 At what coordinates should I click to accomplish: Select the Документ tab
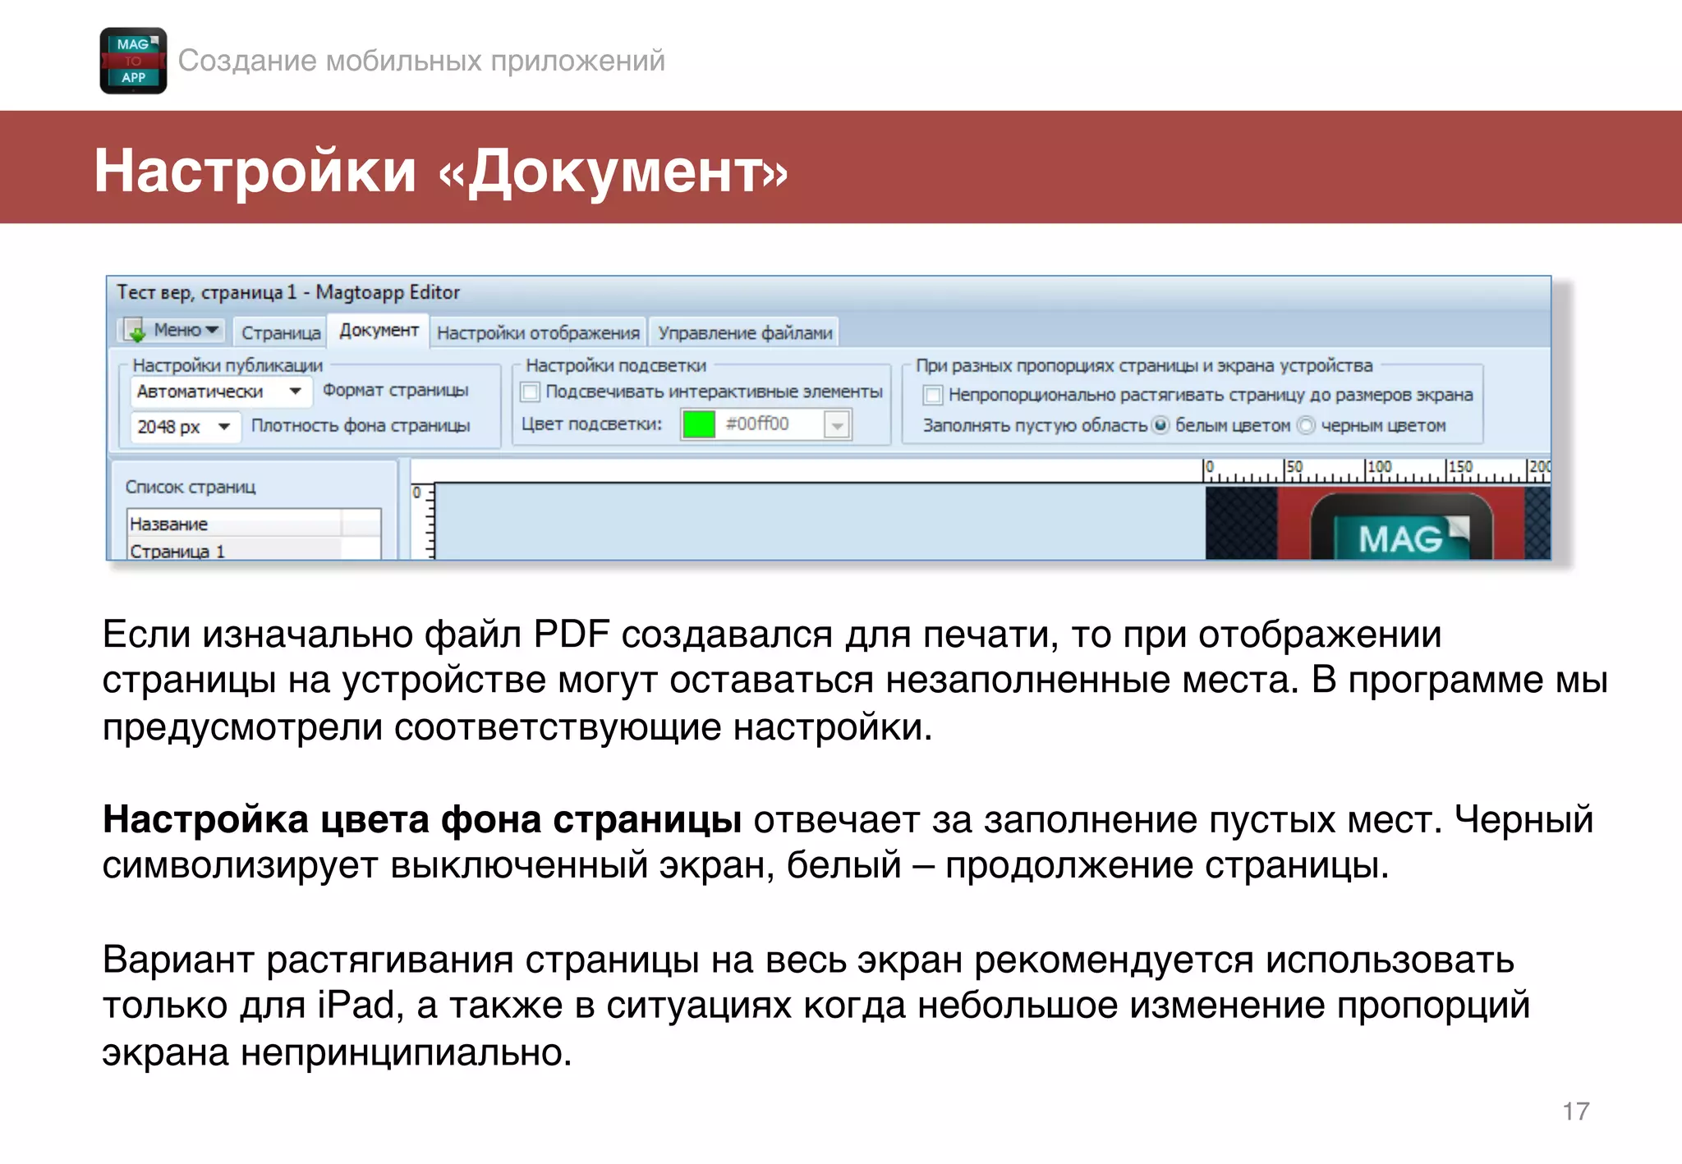point(379,330)
